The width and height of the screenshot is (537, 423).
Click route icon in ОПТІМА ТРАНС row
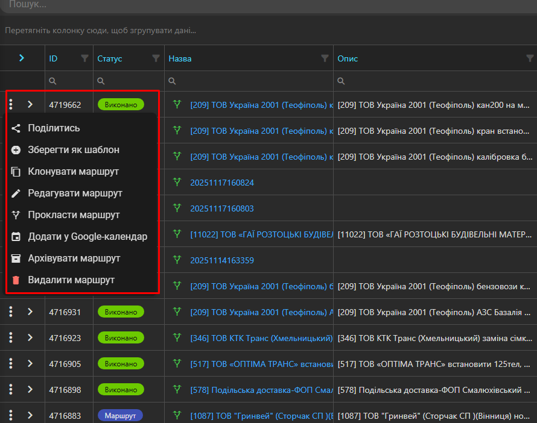(x=177, y=363)
